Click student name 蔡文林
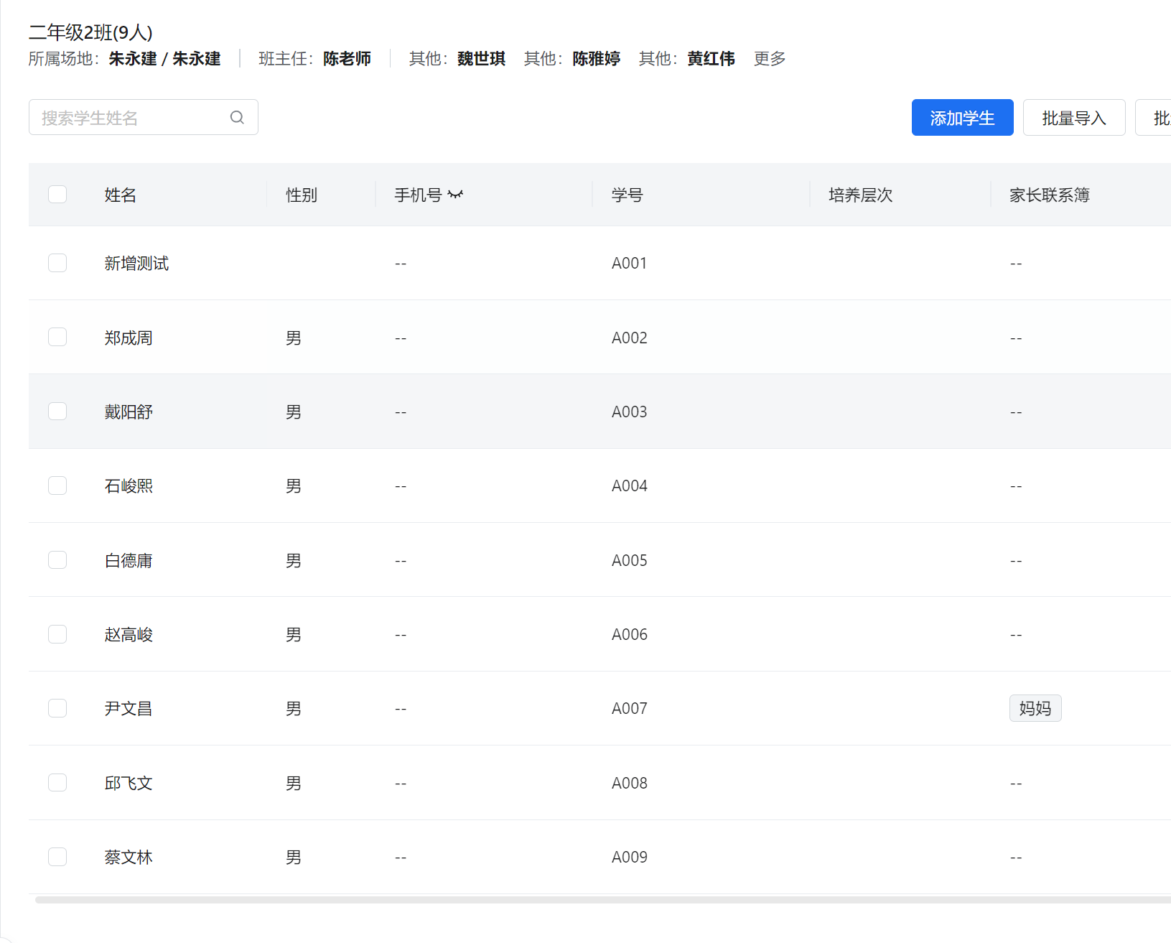 coord(129,858)
